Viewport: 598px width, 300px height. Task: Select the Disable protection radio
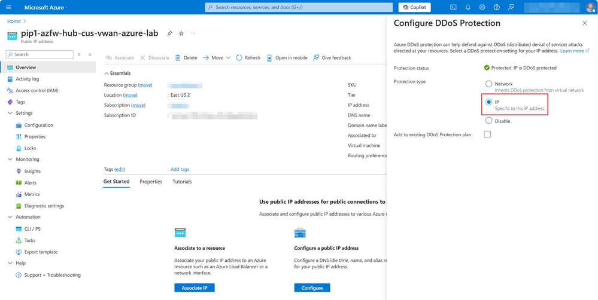point(488,121)
